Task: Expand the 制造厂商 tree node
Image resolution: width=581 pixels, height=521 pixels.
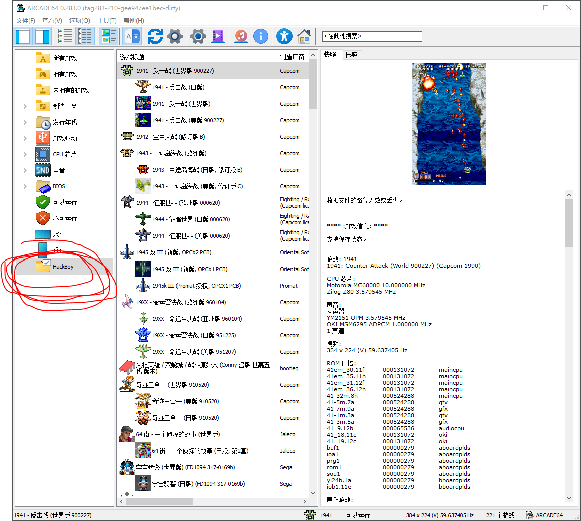Action: coord(25,106)
